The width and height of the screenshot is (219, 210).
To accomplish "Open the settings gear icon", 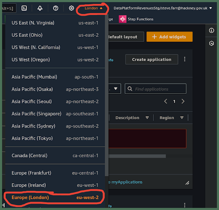I will click(71, 8).
